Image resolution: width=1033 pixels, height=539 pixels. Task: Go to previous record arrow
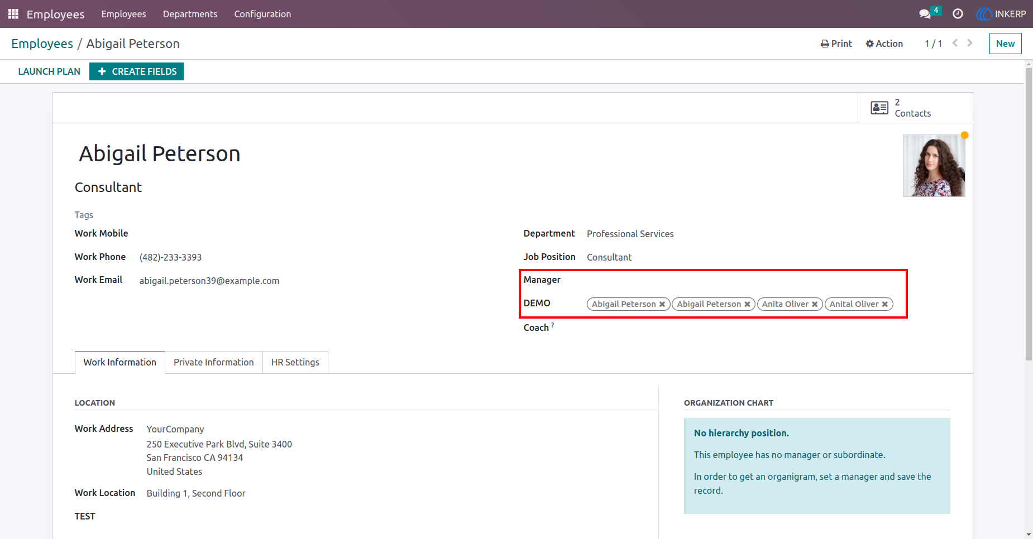pyautogui.click(x=955, y=43)
